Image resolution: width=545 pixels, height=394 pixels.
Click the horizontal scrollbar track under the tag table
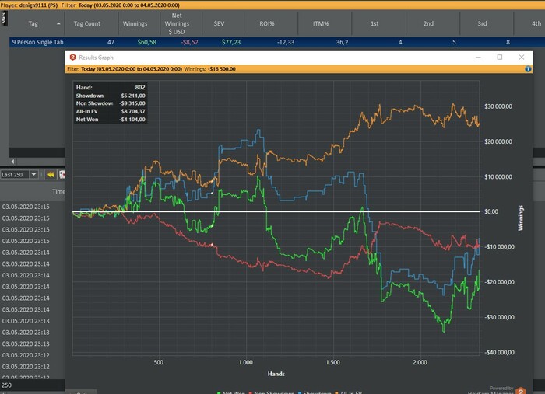tap(40, 162)
